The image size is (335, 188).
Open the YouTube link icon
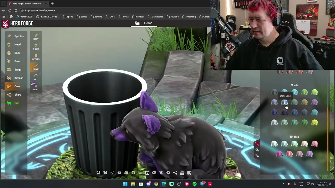click(x=119, y=173)
